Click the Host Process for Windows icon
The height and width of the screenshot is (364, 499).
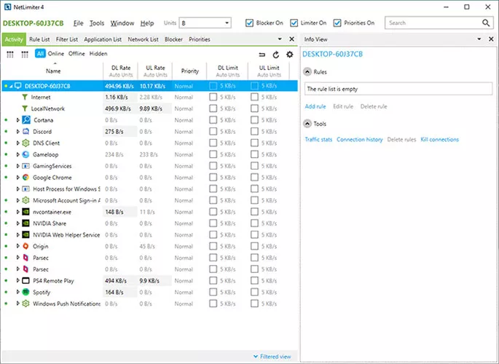click(25, 189)
